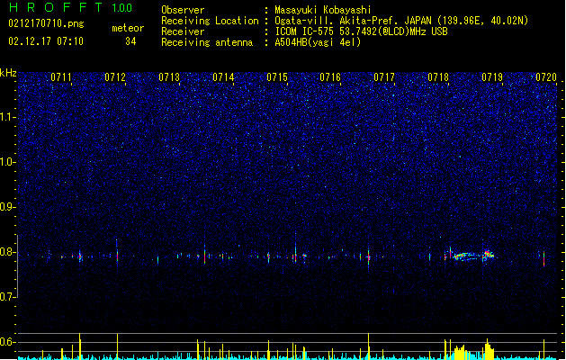Click the 0714 time marker
Screen dimensions: 566x360
click(223, 77)
